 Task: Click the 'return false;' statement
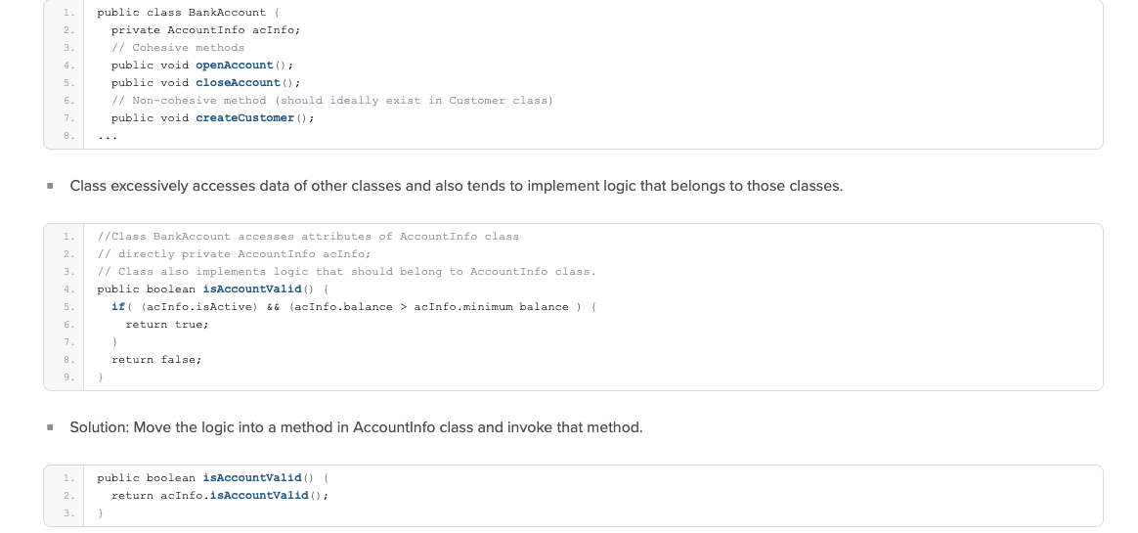pos(156,360)
